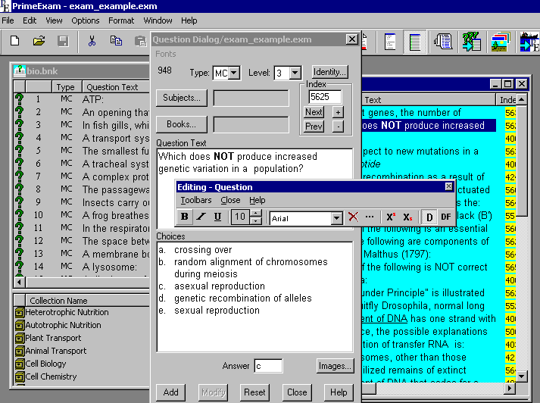Click the Answer input field

click(268, 366)
